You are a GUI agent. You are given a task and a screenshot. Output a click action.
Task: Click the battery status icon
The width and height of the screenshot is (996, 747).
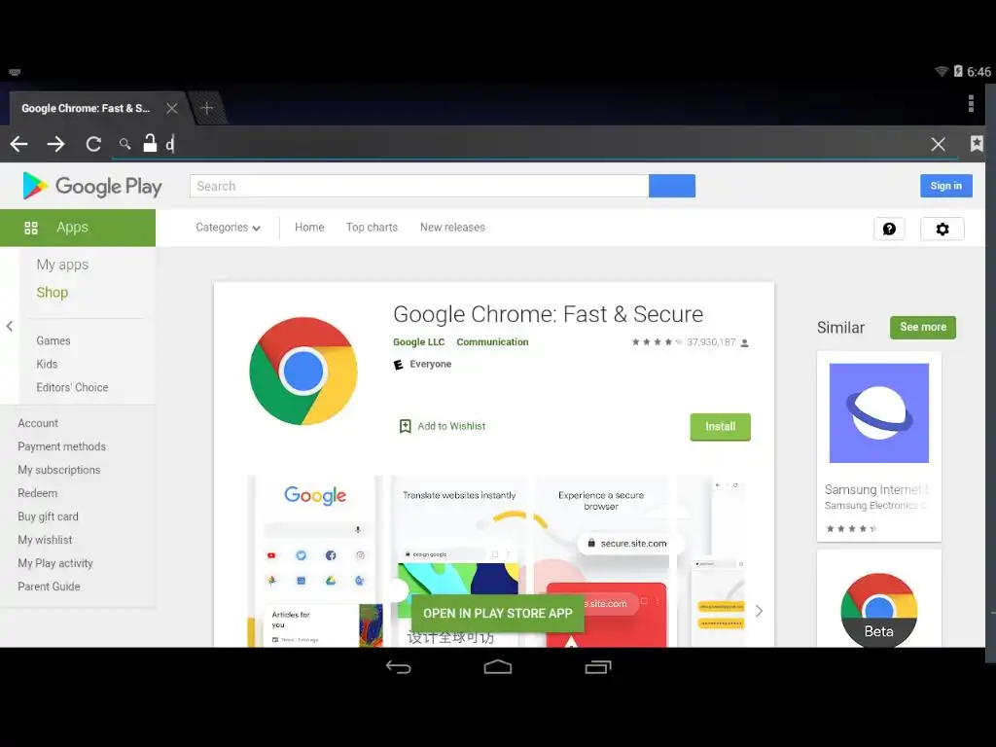click(958, 71)
